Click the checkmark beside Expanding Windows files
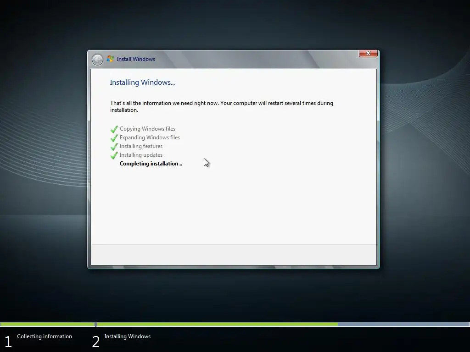Screen dimensions: 470x352 [114, 138]
